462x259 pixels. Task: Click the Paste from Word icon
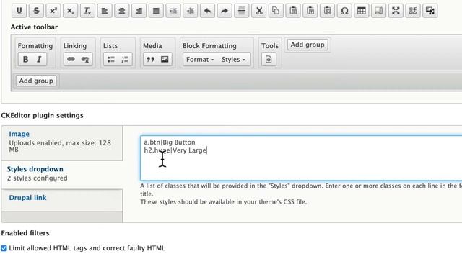pyautogui.click(x=327, y=11)
